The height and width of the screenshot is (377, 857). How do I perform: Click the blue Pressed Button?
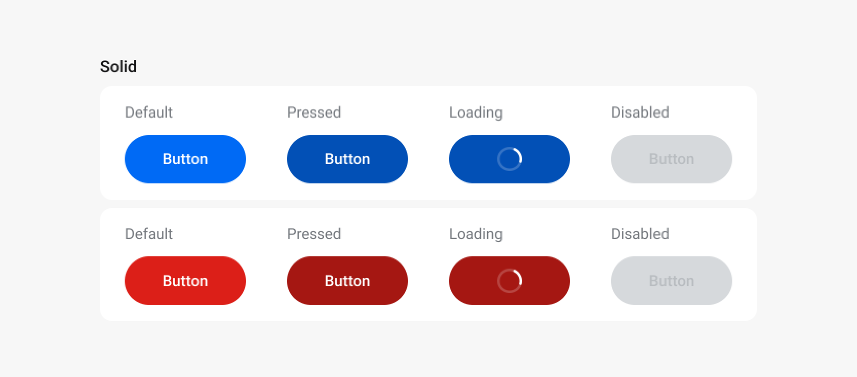[x=347, y=159]
